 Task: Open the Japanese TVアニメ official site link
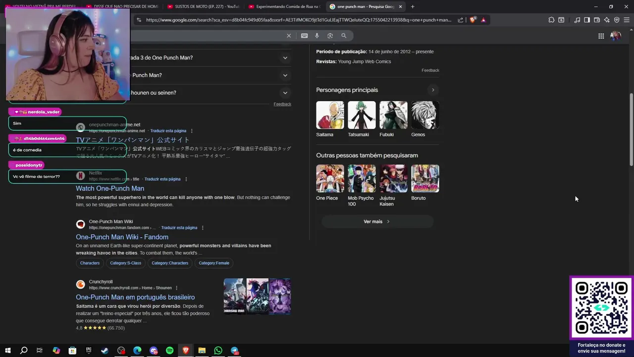133,140
